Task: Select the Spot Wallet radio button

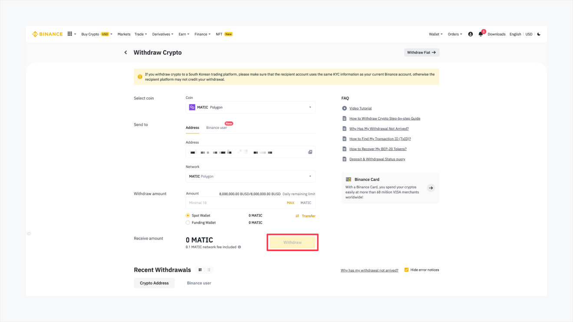Action: [x=188, y=215]
